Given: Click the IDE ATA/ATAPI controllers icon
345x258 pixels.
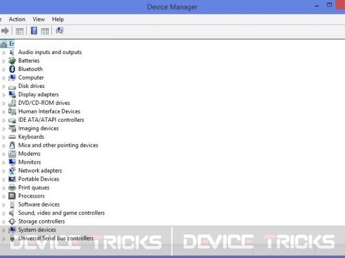Looking at the screenshot, I should click(x=12, y=121).
